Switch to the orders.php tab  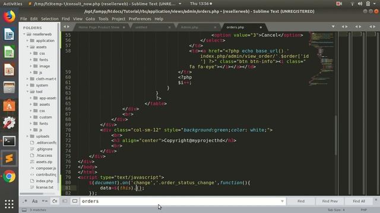click(235, 27)
